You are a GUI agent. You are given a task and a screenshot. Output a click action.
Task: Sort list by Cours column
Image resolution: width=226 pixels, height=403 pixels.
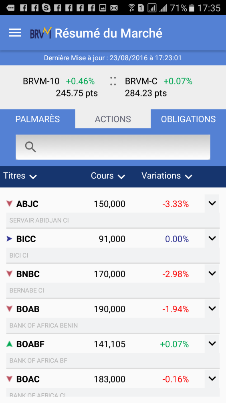(108, 176)
